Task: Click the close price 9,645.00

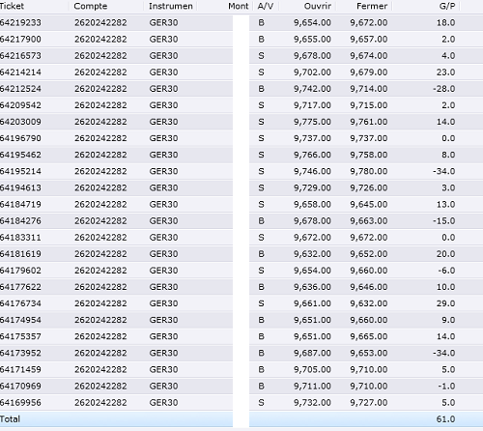Action: [x=369, y=205]
